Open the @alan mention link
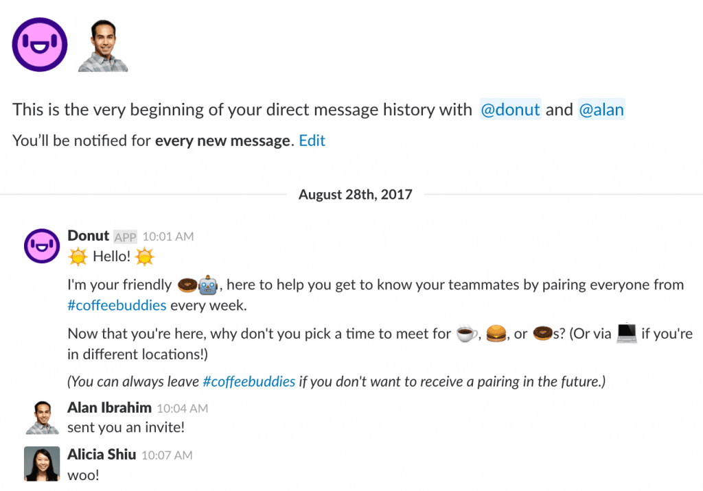This screenshot has width=703, height=491. pos(602,109)
